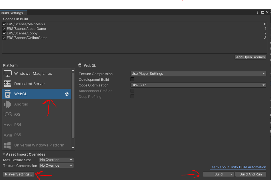The image size is (271, 180).
Task: Close the Build Settings window
Action: pos(267,12)
